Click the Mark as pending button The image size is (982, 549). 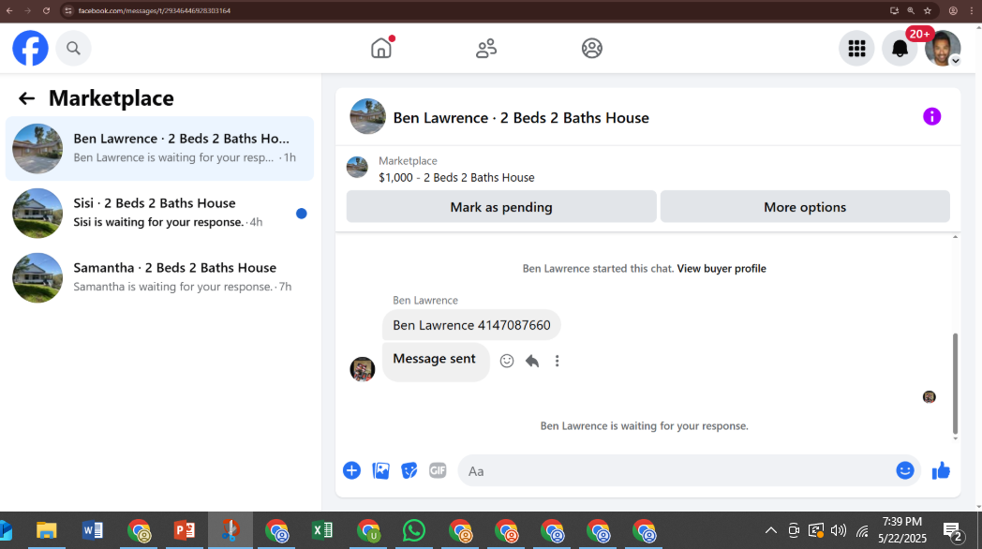(501, 207)
